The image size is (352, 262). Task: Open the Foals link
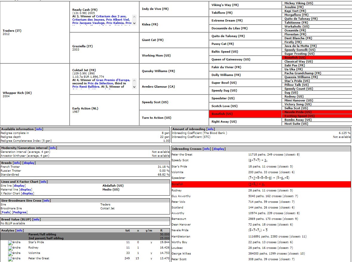coord(6,212)
